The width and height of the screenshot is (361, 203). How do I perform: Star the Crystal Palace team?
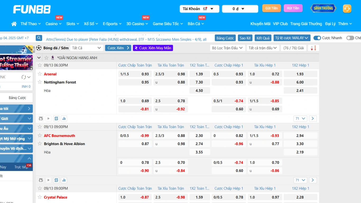[40, 197]
